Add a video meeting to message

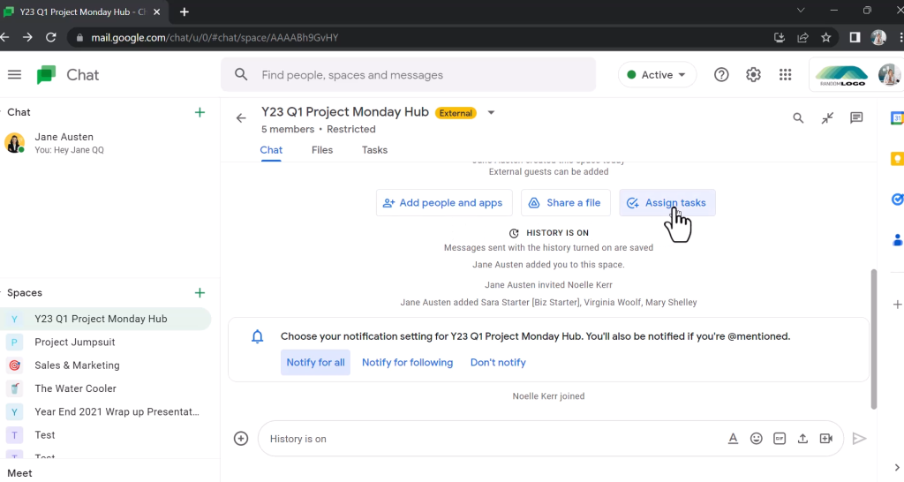tap(826, 439)
